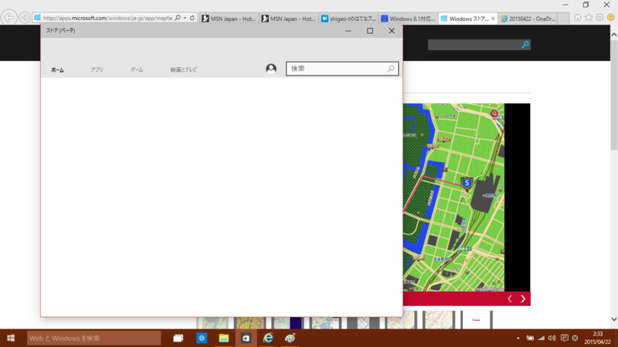
Task: Switch to the Windows 8.1対応 browser tab
Action: (408, 19)
